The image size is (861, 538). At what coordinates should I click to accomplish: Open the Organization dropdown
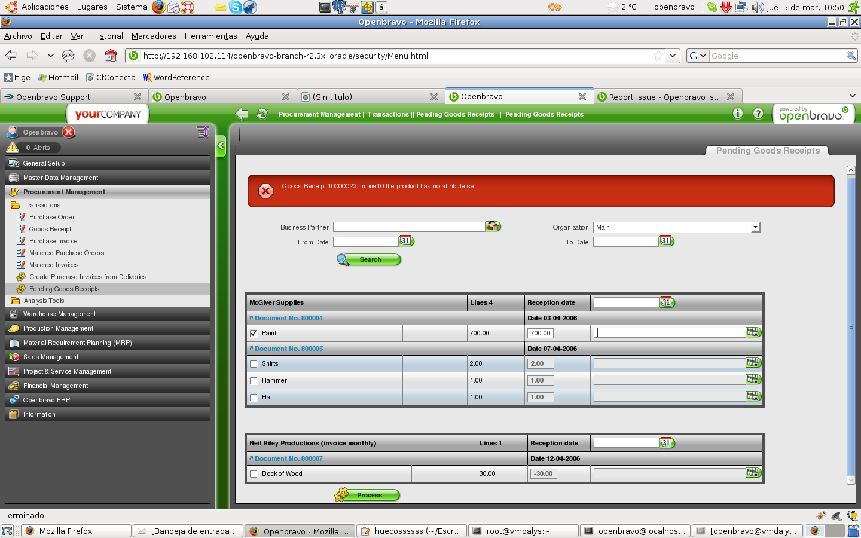tap(755, 227)
